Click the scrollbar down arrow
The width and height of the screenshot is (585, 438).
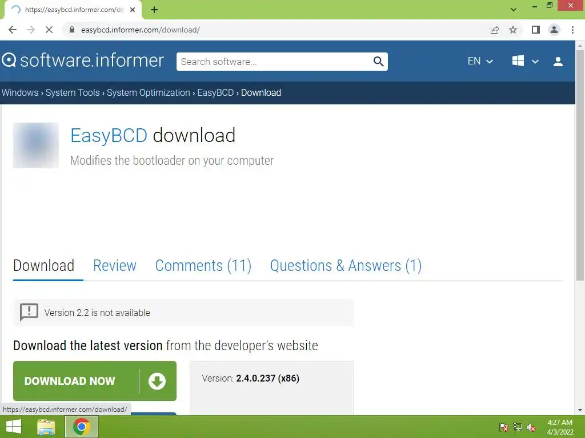pyautogui.click(x=580, y=410)
